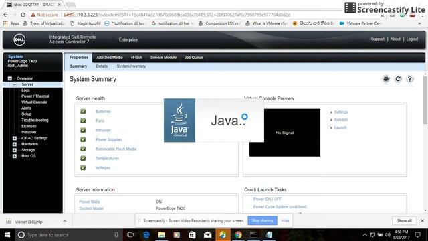Print the System Summary page
The height and width of the screenshot is (241, 428).
tap(386, 79)
